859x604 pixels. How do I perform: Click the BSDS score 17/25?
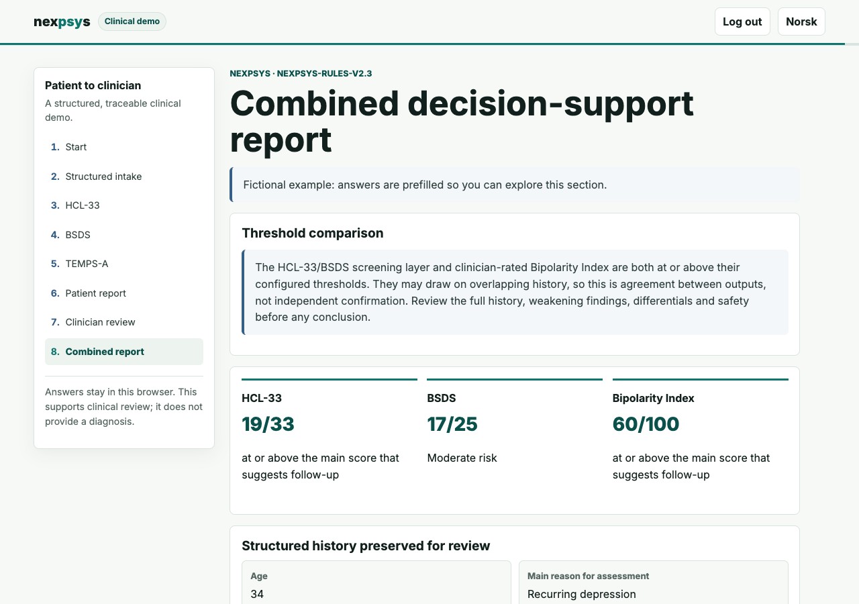452,424
